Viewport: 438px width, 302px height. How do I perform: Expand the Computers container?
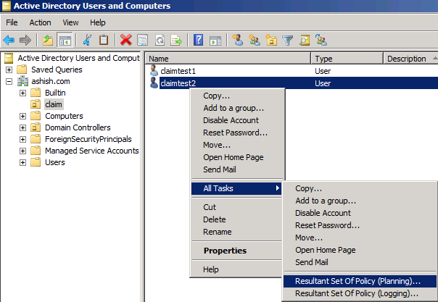tap(22, 116)
